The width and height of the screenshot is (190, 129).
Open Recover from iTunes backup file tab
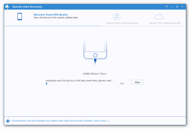point(122,23)
